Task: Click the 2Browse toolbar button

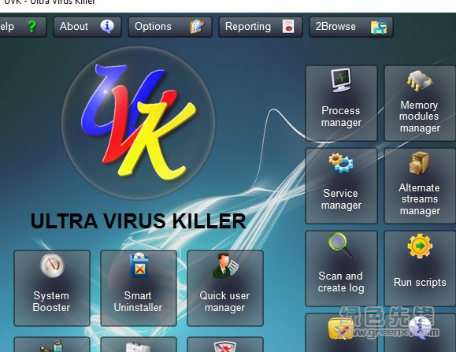Action: coord(351,27)
